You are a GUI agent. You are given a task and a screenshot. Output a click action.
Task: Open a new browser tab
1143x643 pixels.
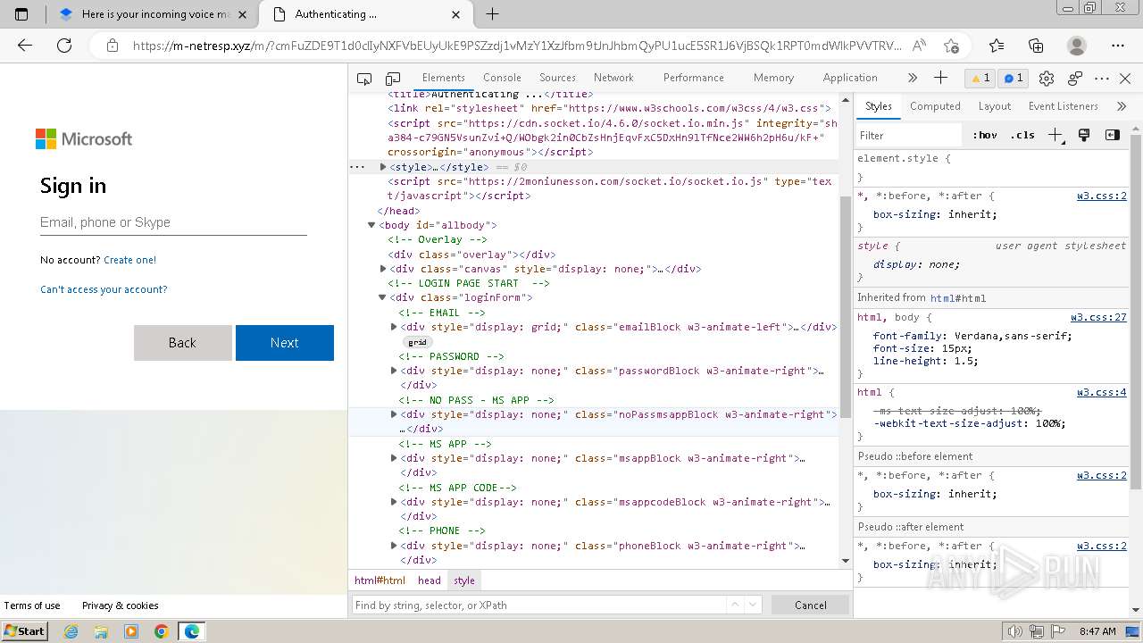[x=492, y=14]
